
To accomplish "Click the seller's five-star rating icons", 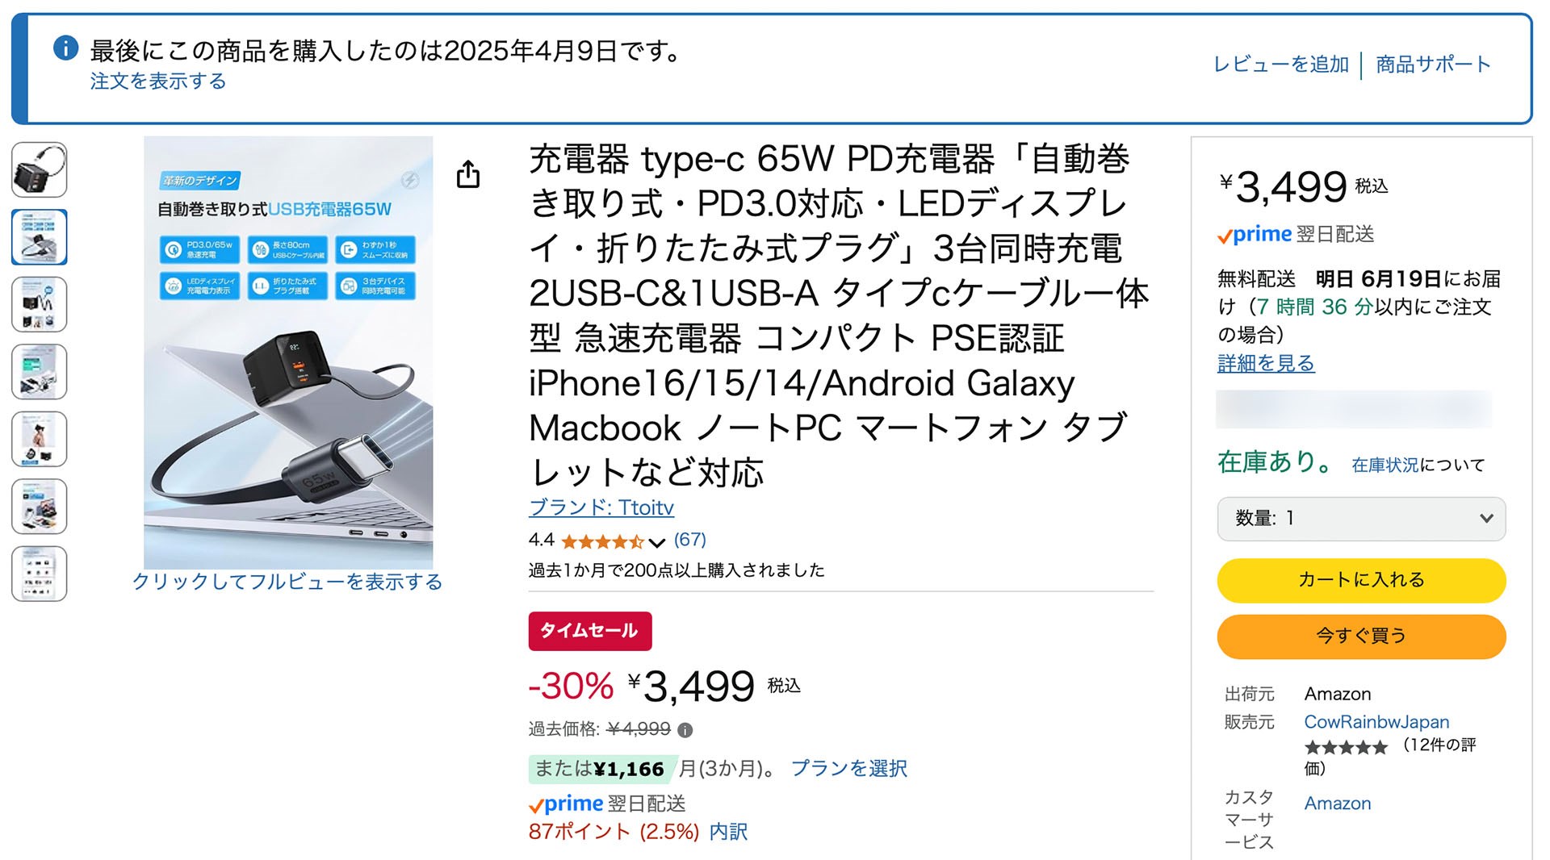I will pyautogui.click(x=1346, y=748).
